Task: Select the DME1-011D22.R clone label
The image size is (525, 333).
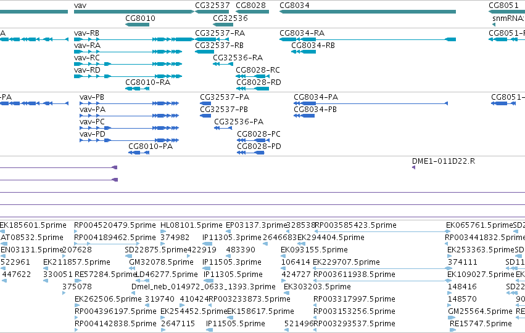Action: click(444, 161)
